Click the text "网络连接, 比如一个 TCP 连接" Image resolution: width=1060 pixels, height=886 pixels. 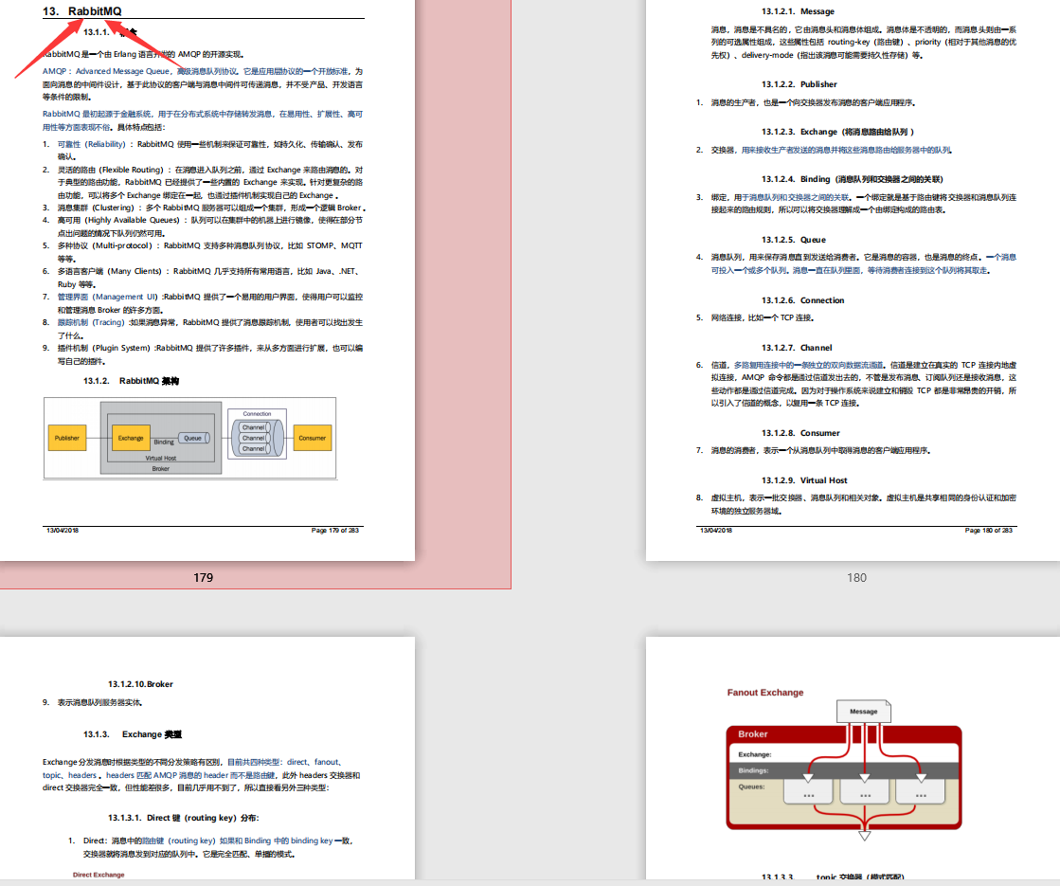(x=763, y=317)
